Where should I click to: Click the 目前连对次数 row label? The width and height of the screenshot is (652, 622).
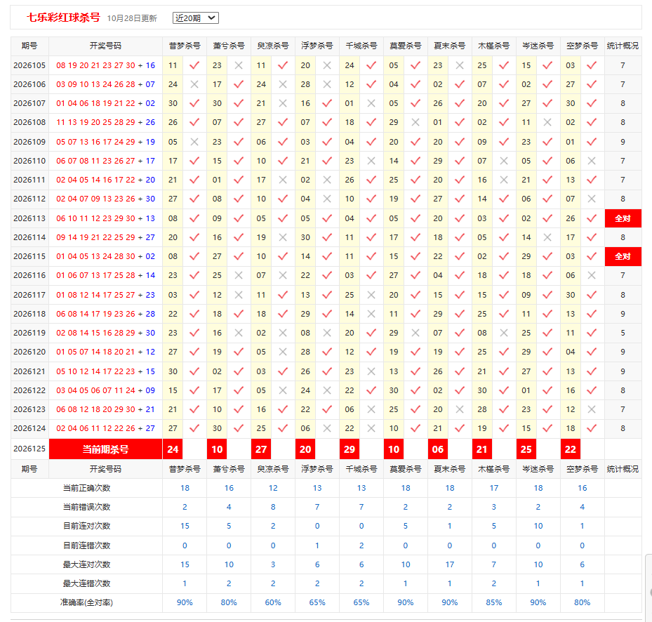point(86,526)
